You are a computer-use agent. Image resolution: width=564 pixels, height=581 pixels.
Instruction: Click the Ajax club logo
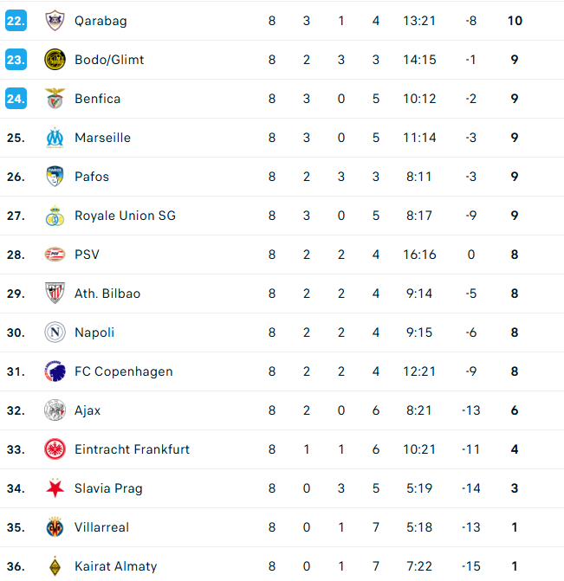pyautogui.click(x=55, y=410)
